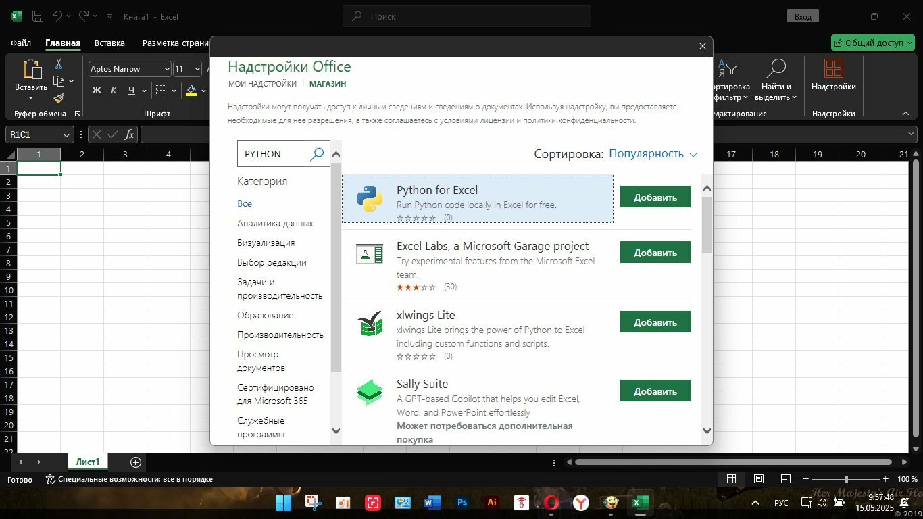Screen dimensions: 923x519
Task: Toggle bold Ж formatting
Action: pyautogui.click(x=96, y=90)
